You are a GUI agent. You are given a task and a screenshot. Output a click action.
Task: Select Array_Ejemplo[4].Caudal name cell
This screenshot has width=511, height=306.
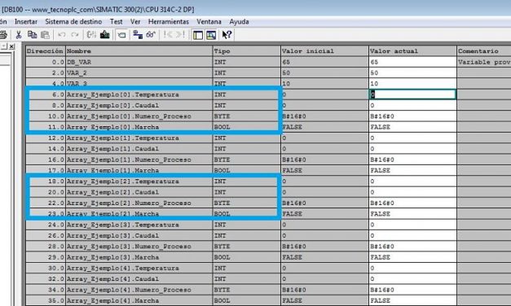point(139,279)
